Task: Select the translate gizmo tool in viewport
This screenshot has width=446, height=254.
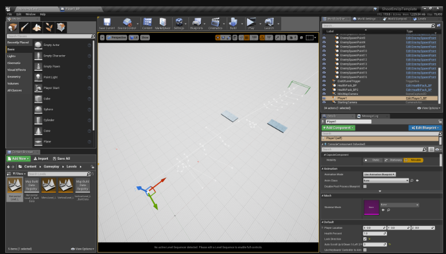Action: coord(218,37)
